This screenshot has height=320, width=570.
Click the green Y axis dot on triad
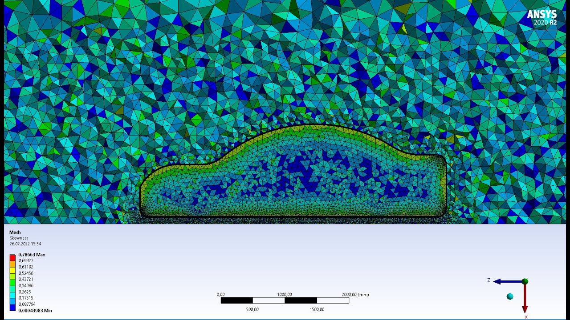point(525,281)
